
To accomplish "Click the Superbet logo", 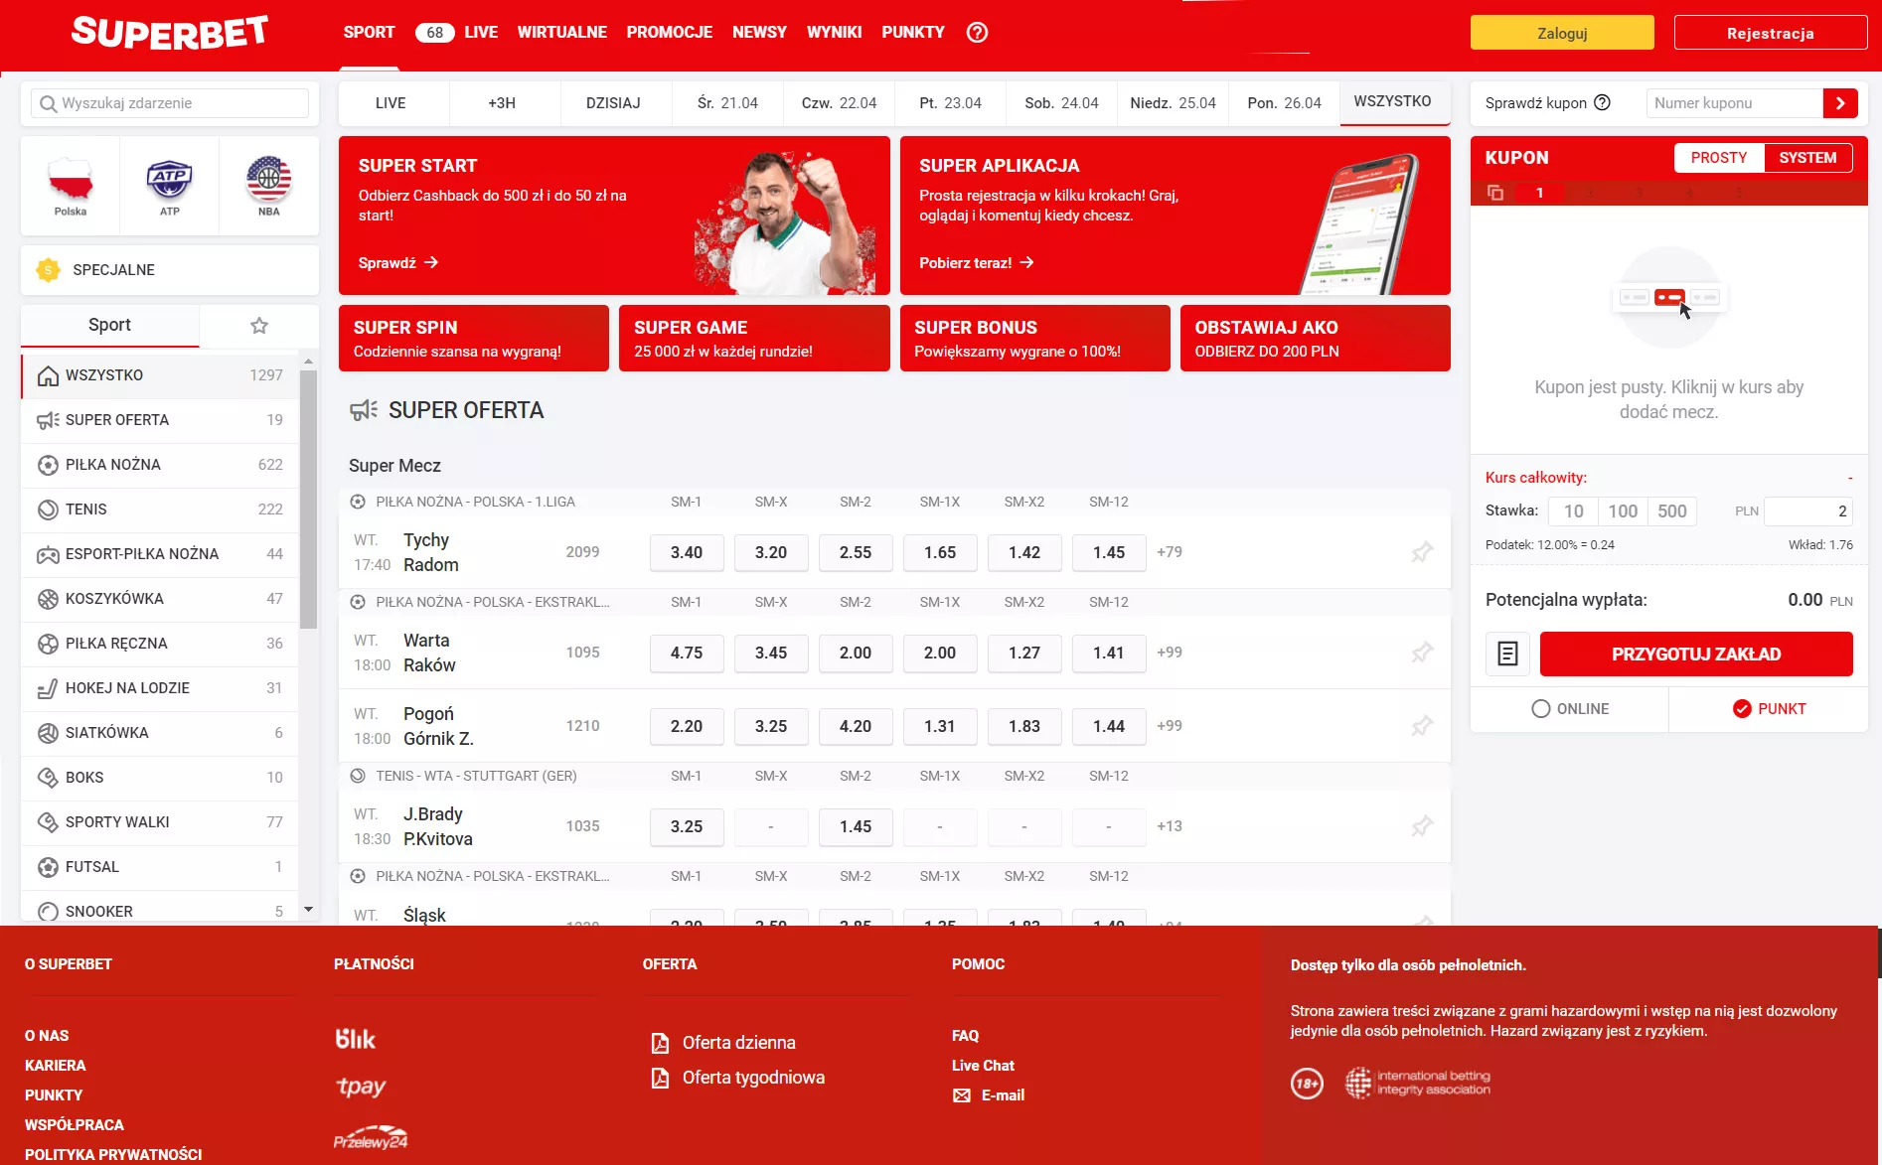I will [169, 33].
